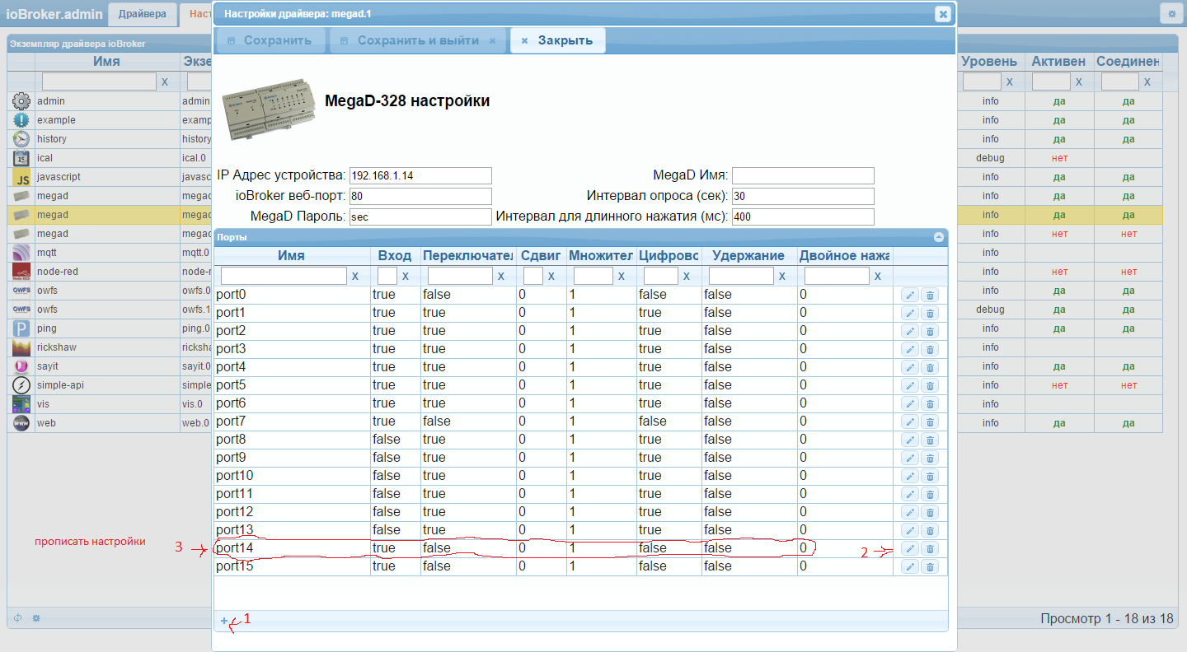This screenshot has height=652, width=1187.
Task: Delete the port14 row with trash icon
Action: pyautogui.click(x=930, y=548)
